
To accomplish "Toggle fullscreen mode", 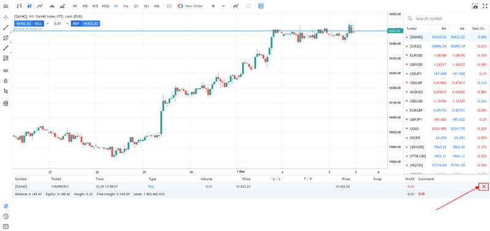I will (485, 6).
